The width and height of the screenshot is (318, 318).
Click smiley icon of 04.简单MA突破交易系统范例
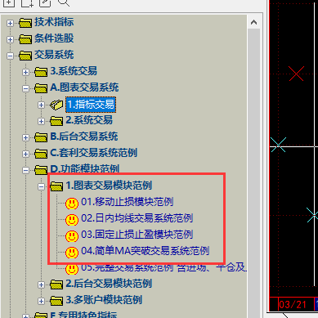tap(72, 253)
